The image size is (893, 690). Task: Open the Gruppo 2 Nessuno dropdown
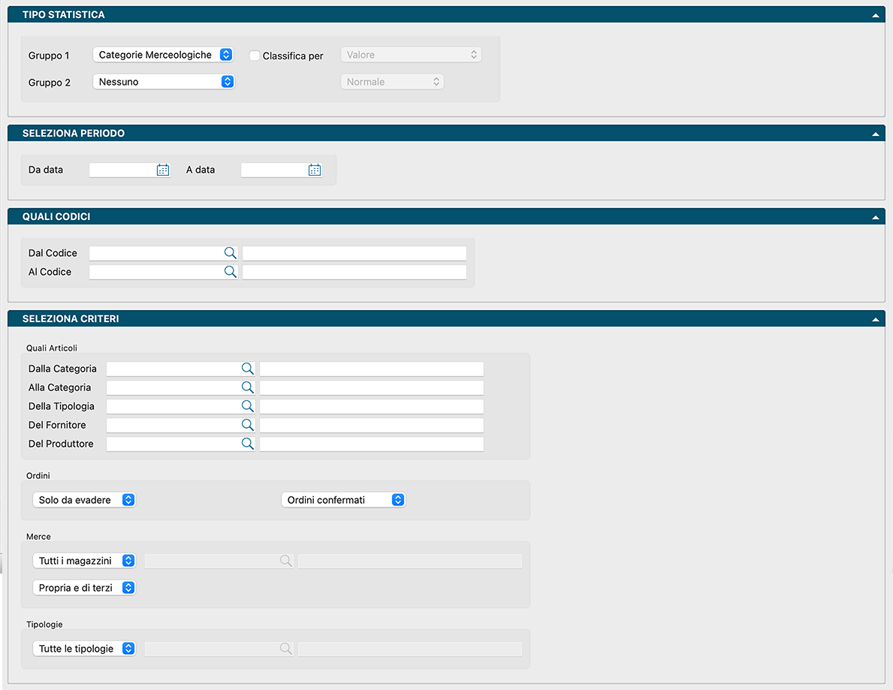(x=163, y=82)
